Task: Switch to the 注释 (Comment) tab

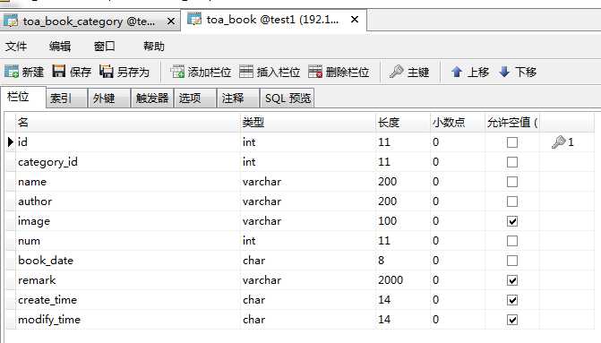Action: pos(238,99)
